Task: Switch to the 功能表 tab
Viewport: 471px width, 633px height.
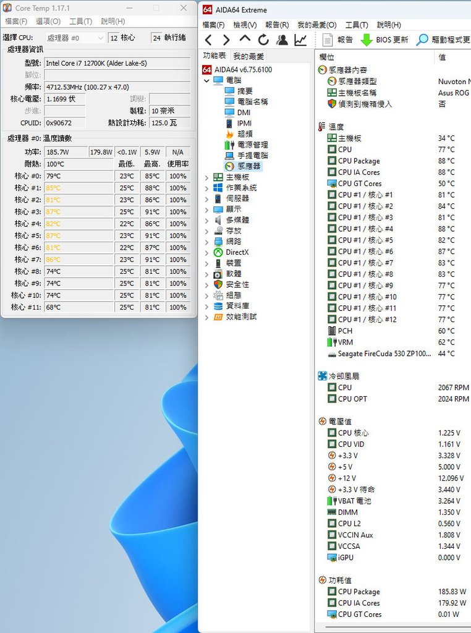Action: 214,56
